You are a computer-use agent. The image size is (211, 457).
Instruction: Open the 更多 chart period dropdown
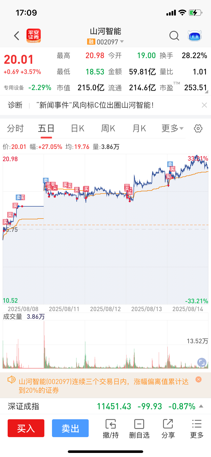[173, 128]
